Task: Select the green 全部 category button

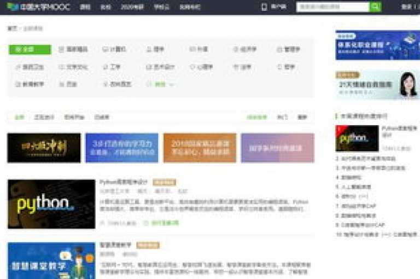Action: point(30,50)
